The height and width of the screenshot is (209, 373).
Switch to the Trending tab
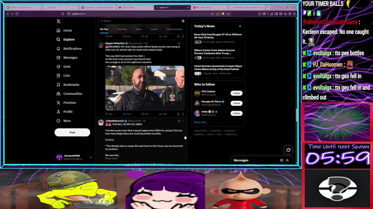122,29
